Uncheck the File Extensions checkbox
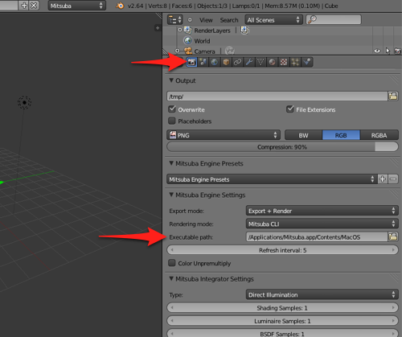Screen dimensions: 402x337 coord(290,109)
